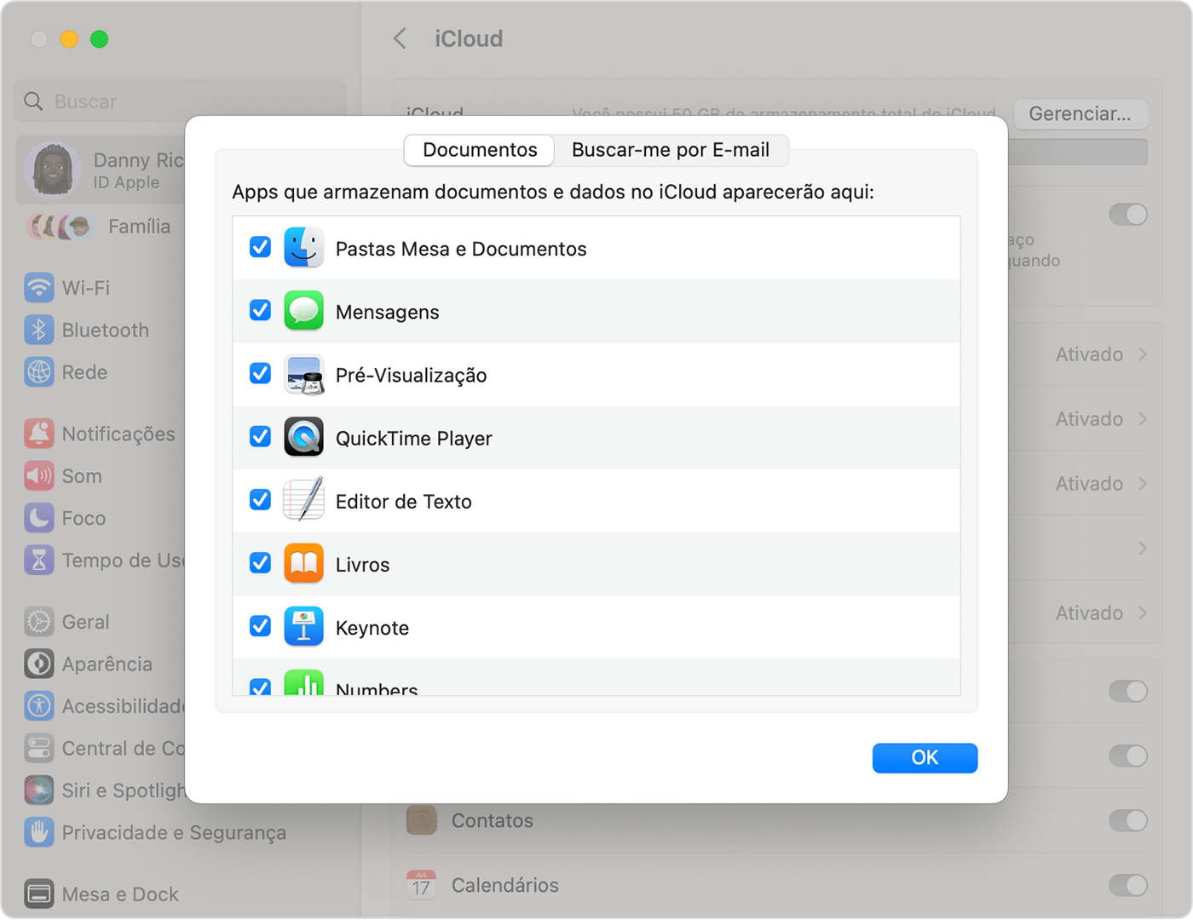Open Wi-Fi settings in sidebar
Viewport: 1193px width, 920px height.
85,288
